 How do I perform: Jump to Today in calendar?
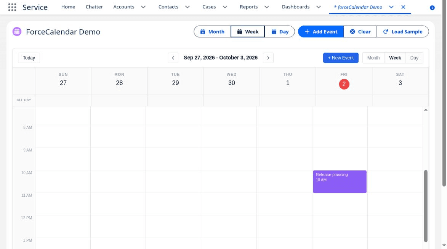coord(29,58)
